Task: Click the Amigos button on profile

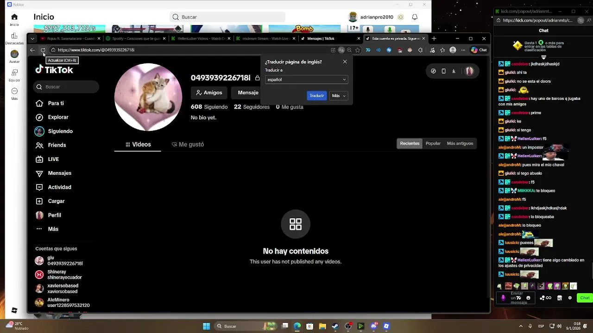Action: click(209, 92)
